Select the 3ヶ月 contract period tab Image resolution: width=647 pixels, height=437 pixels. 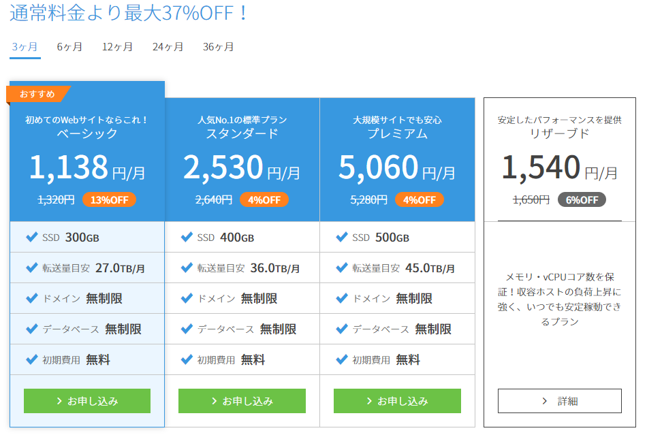(x=25, y=47)
